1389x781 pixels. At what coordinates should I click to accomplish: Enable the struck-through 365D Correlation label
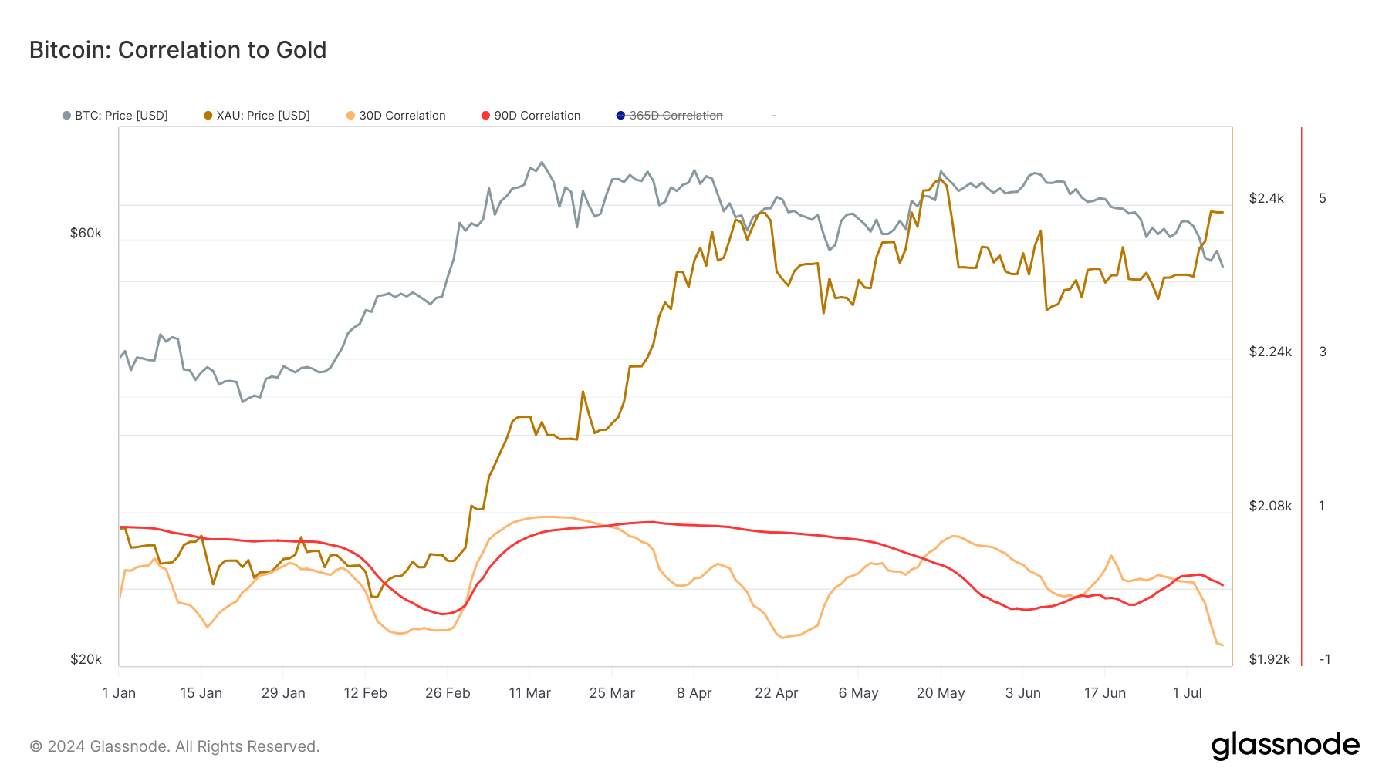(x=676, y=116)
